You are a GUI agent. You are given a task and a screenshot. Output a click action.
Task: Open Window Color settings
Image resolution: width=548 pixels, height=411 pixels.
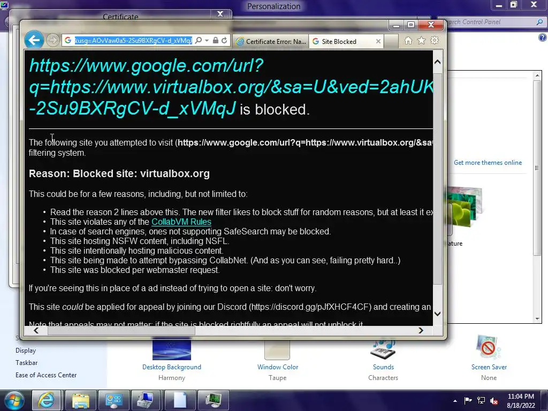(278, 367)
